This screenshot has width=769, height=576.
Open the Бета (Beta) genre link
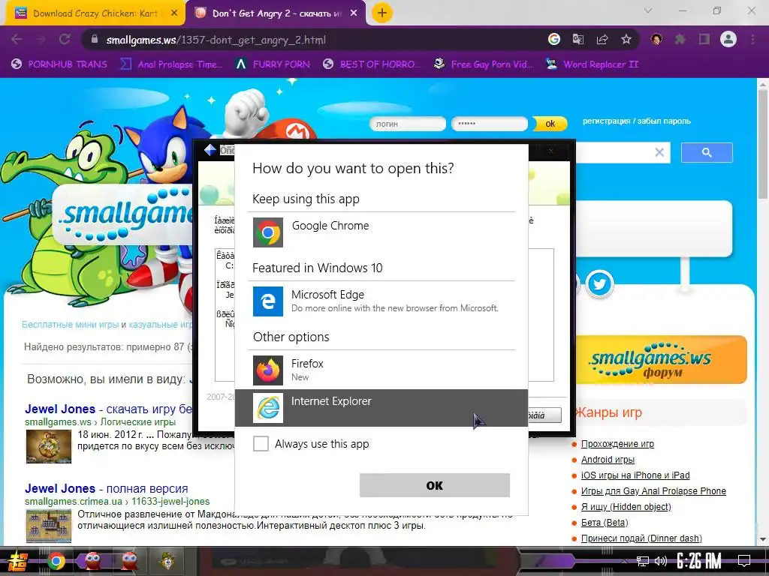click(605, 522)
